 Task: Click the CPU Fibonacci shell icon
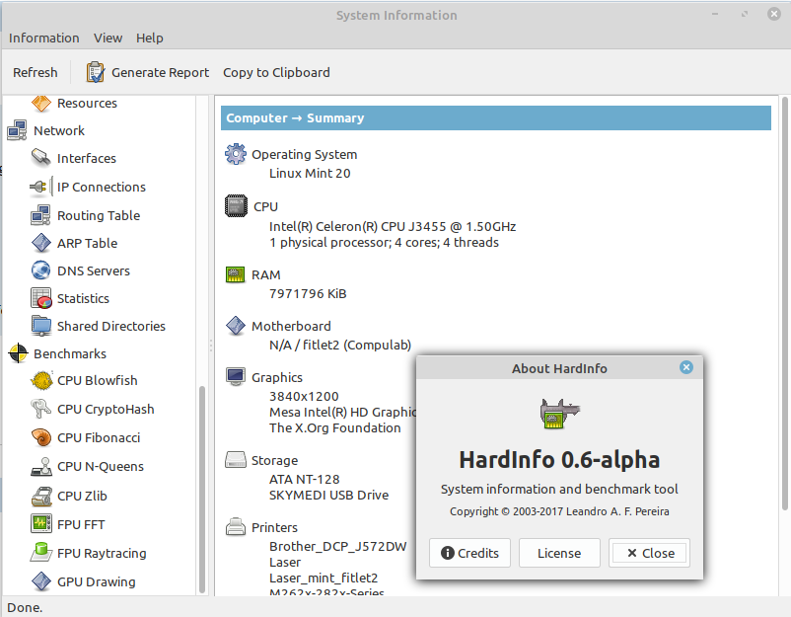pyautogui.click(x=40, y=437)
